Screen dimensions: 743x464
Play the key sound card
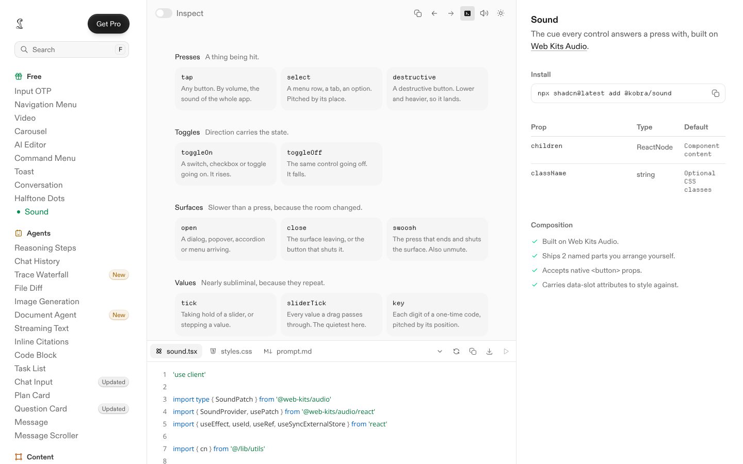point(437,314)
